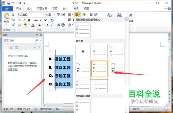Open the underline style dropdown arrow
Image resolution: width=173 pixels, height=113 pixels.
pos(32,20)
